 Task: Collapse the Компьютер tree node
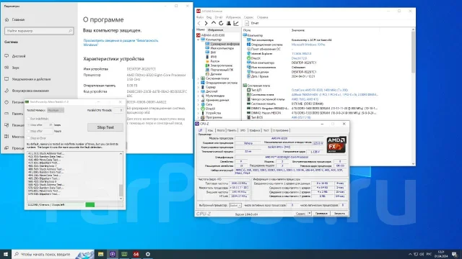(x=199, y=40)
